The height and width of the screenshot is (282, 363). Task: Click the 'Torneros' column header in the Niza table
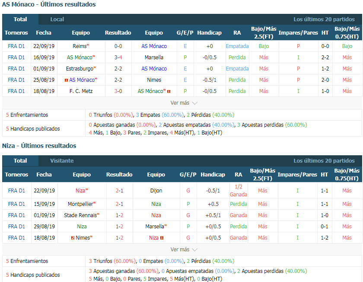click(16, 174)
